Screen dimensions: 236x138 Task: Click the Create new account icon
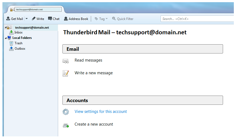point(66,125)
